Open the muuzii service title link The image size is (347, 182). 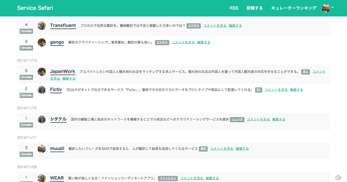click(x=57, y=148)
